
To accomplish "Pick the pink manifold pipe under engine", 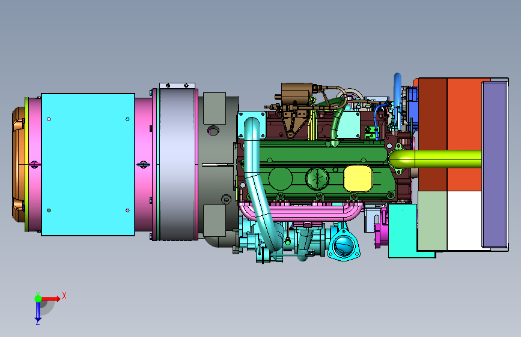I will [300, 212].
